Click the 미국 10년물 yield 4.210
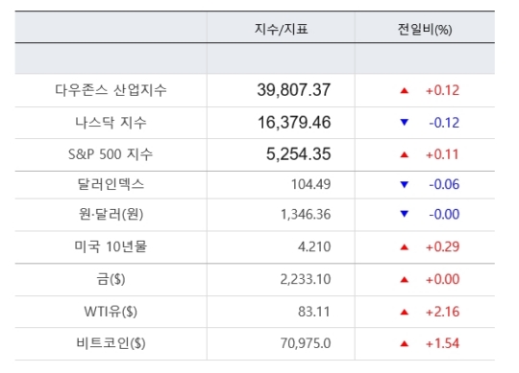519x373 pixels. tap(314, 246)
